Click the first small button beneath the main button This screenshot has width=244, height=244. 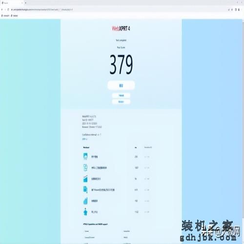[121, 96]
